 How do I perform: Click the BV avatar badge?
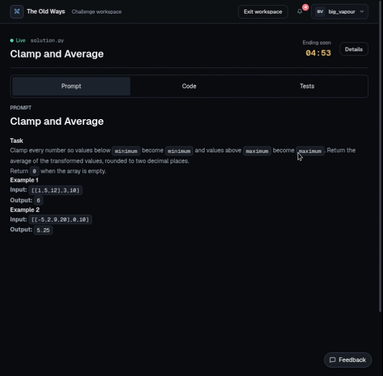320,11
